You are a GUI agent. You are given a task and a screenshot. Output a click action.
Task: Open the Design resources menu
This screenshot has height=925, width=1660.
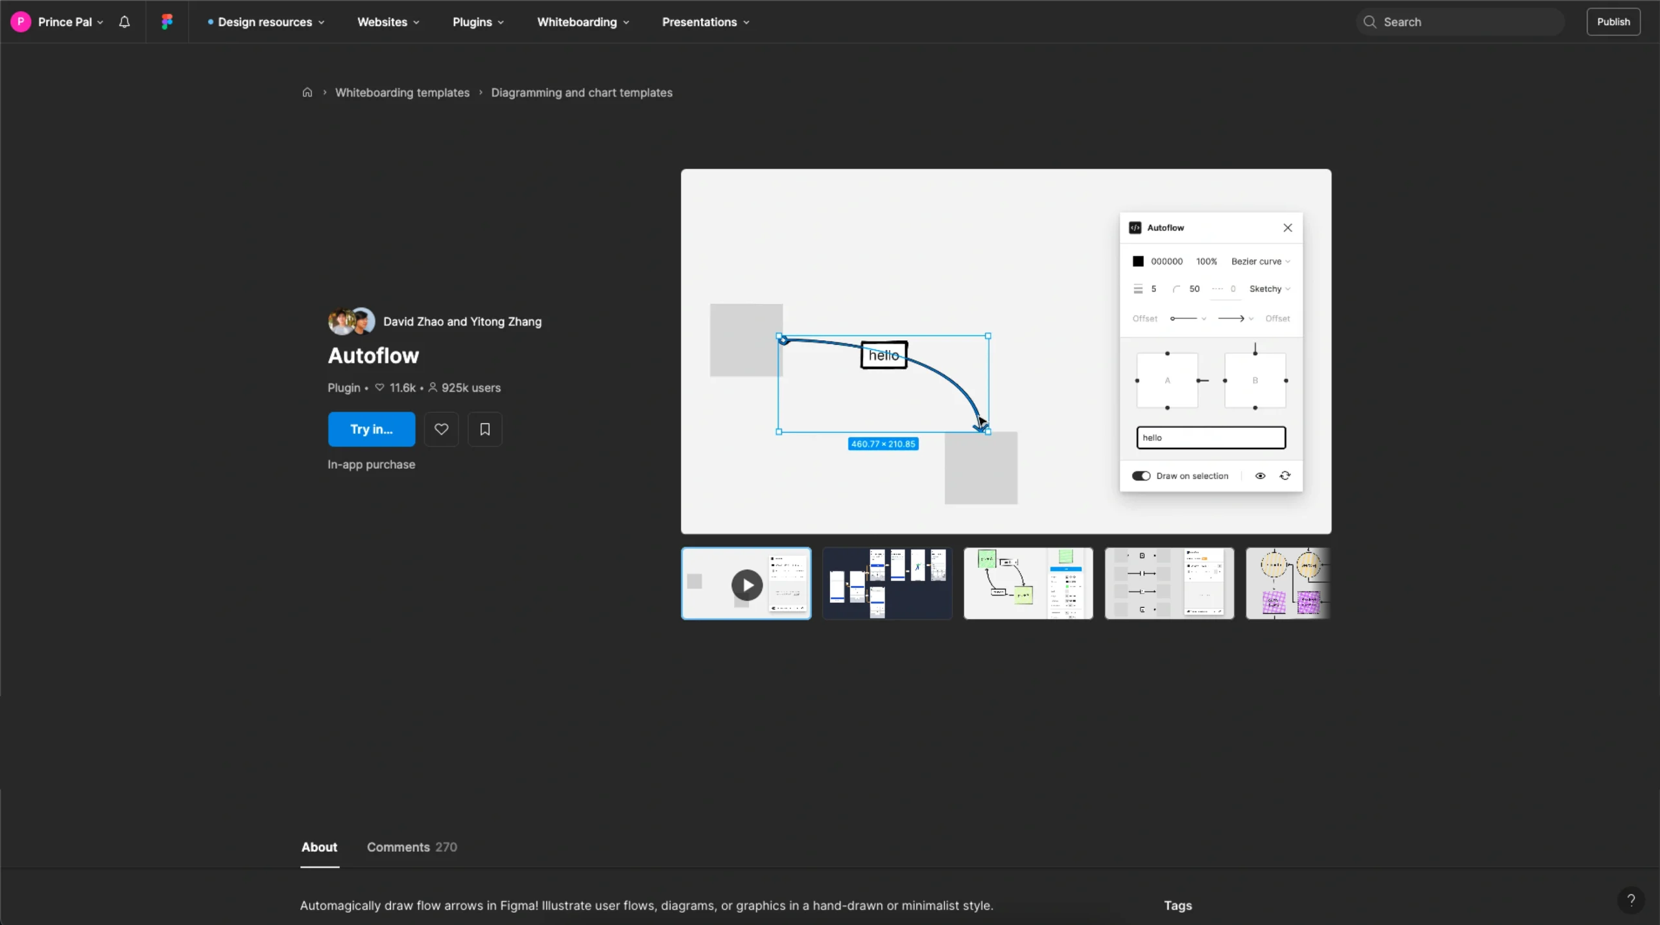[266, 22]
